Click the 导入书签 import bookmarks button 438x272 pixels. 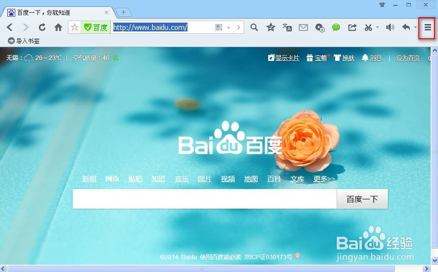tap(24, 41)
